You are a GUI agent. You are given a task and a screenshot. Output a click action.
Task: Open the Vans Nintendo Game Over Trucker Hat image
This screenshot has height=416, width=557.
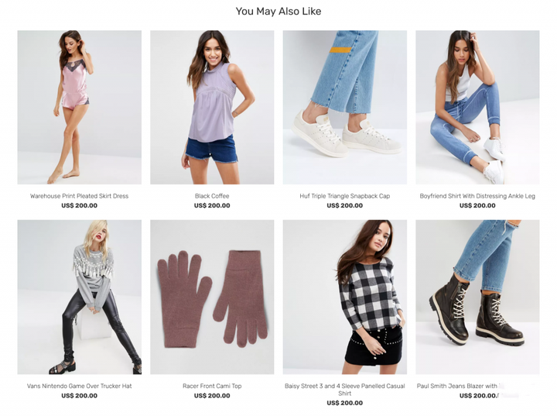coord(79,297)
